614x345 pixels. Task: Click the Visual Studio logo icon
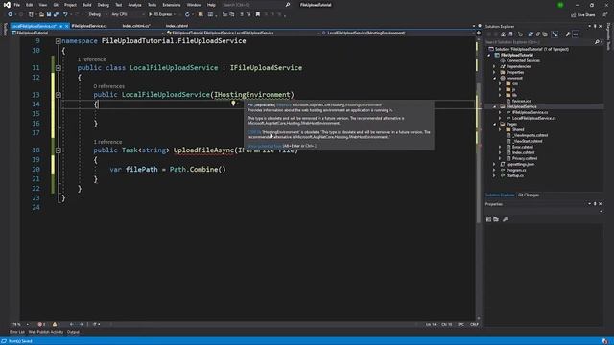tap(7, 5)
